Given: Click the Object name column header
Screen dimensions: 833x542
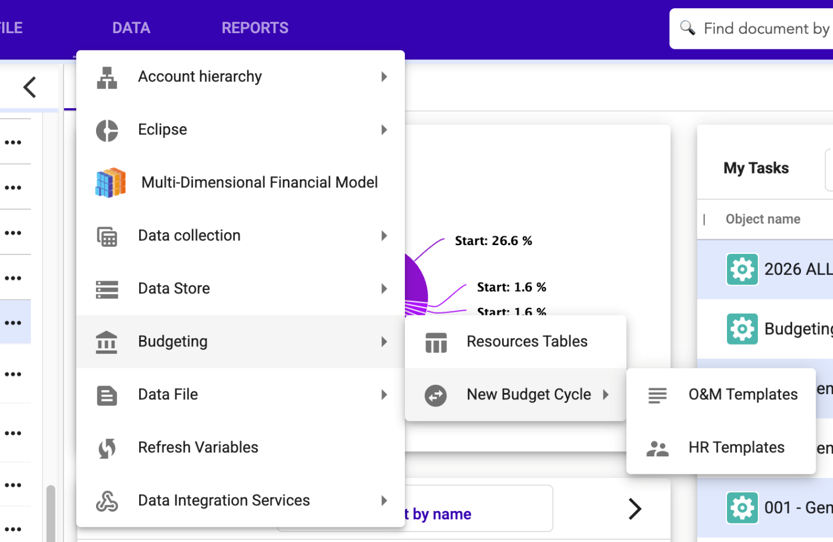Looking at the screenshot, I should click(x=763, y=219).
